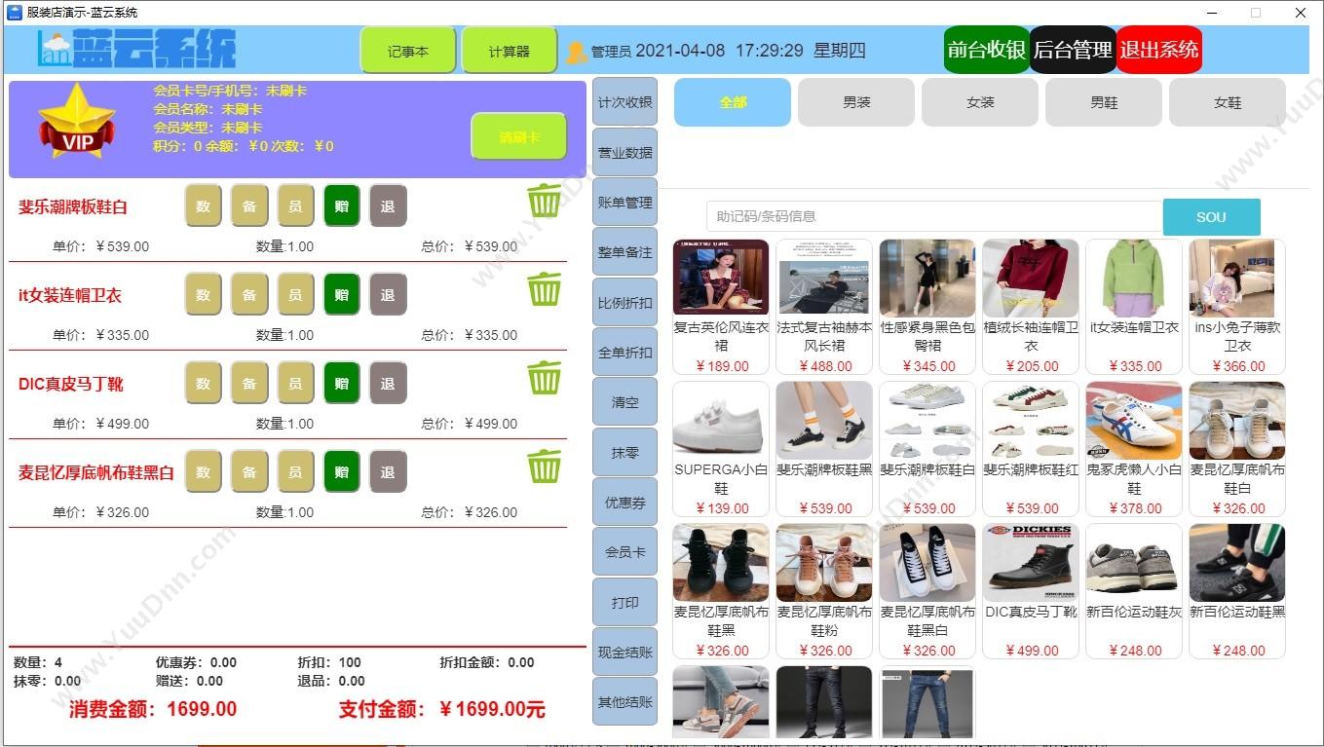Image resolution: width=1324 pixels, height=747 pixels.
Task: Select the 女装 category tab
Action: (980, 102)
